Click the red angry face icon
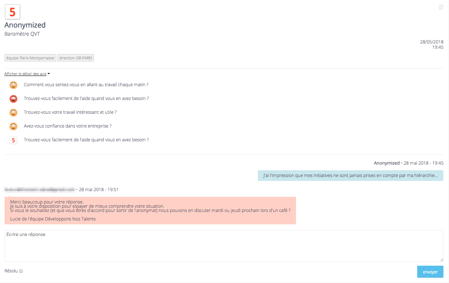449x283 pixels. [13, 99]
